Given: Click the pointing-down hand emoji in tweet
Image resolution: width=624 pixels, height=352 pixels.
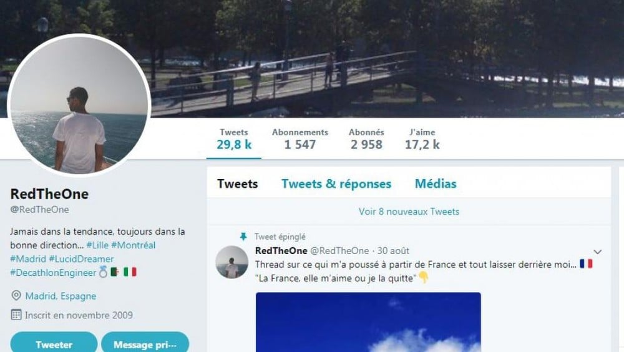Looking at the screenshot, I should pos(424,277).
